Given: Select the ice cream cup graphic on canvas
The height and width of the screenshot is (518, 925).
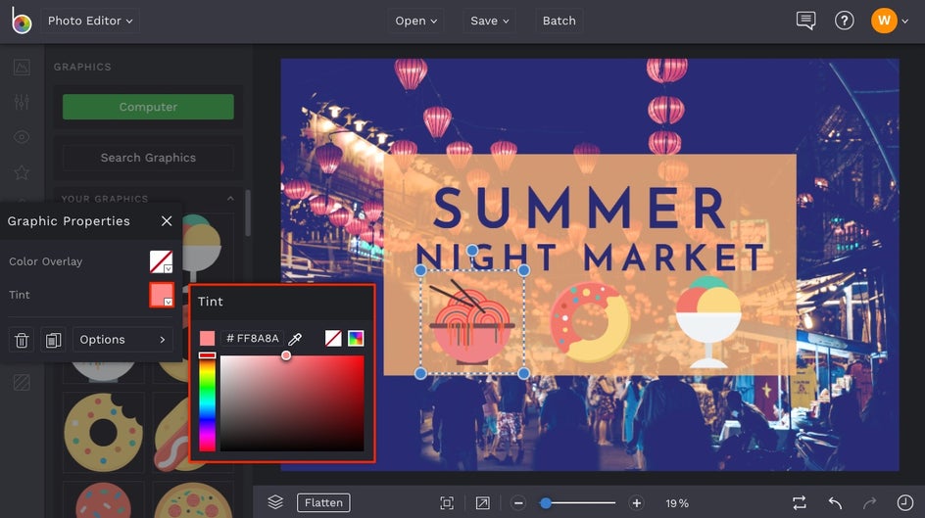Looking at the screenshot, I should [x=707, y=322].
